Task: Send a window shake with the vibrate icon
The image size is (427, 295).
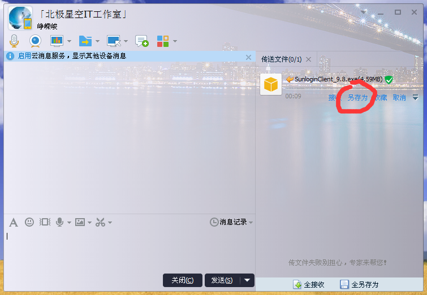Action: point(45,222)
